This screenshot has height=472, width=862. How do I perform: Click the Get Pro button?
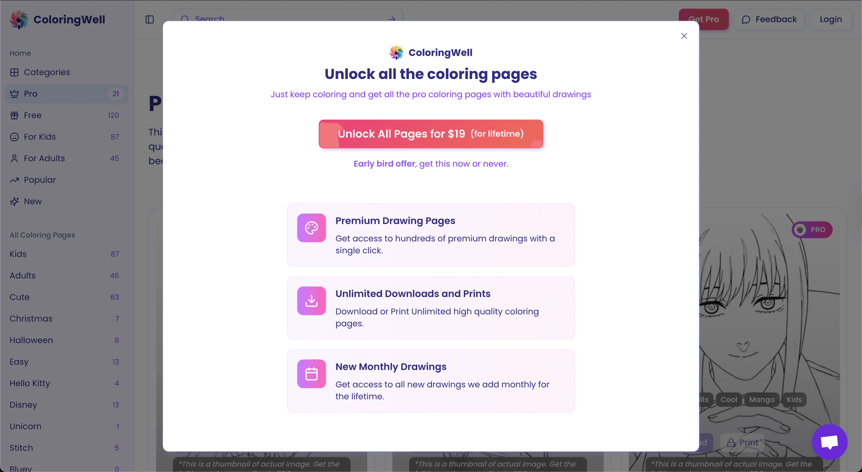pyautogui.click(x=704, y=19)
